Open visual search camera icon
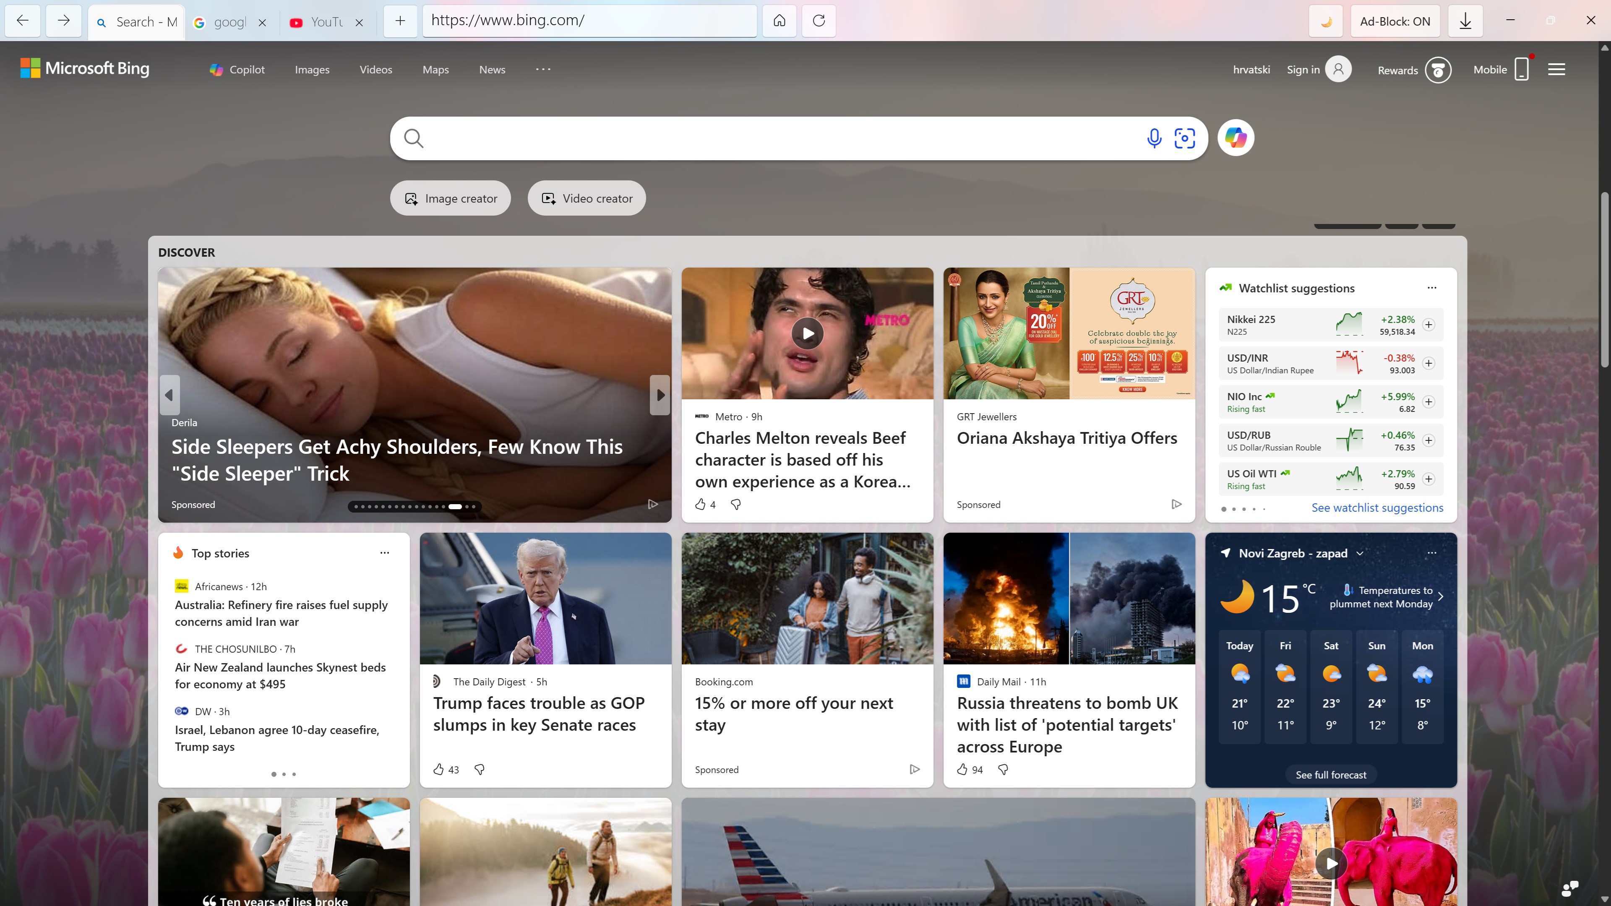 pyautogui.click(x=1184, y=138)
